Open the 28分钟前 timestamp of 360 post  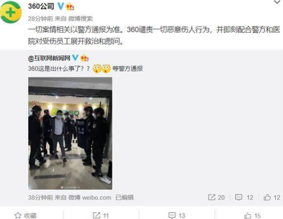click(40, 18)
